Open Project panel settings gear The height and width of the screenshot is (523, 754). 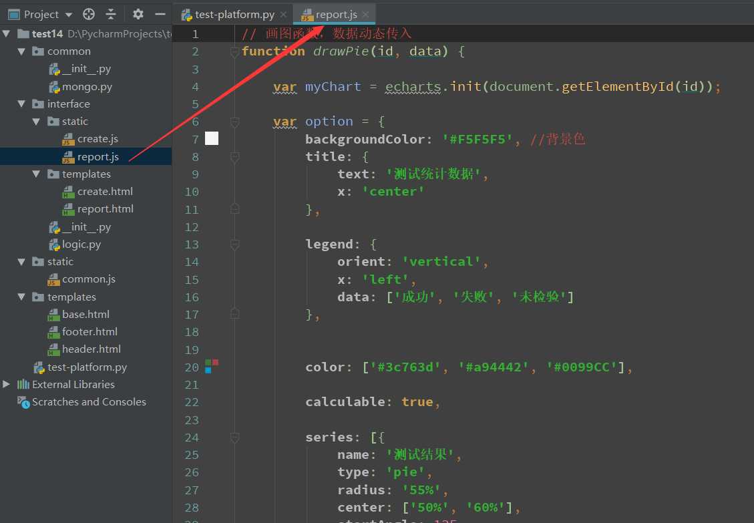[x=138, y=15]
